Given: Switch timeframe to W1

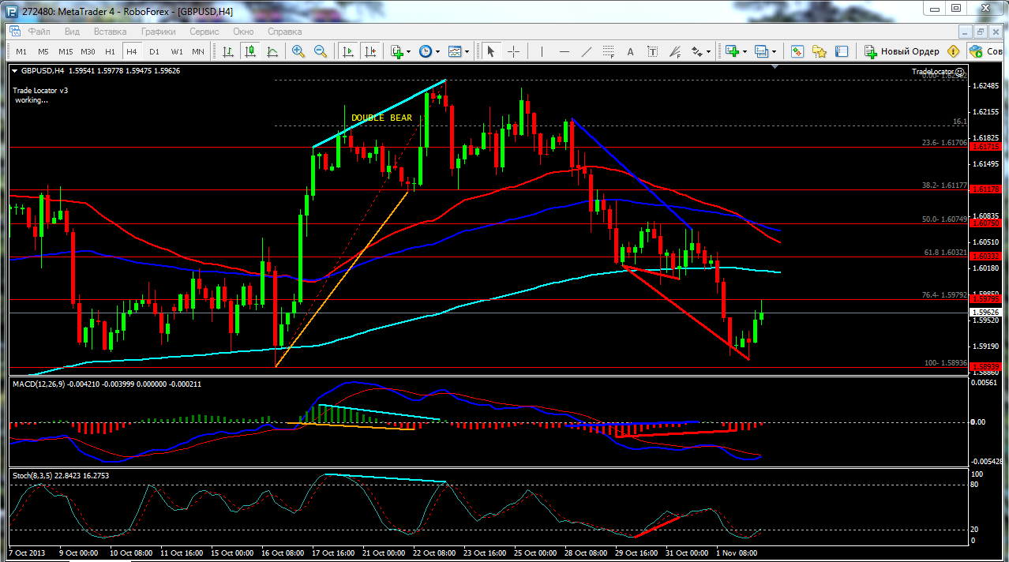Looking at the screenshot, I should tap(176, 51).
